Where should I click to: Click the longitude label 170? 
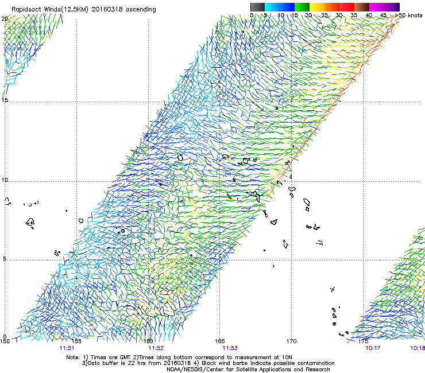pyautogui.click(x=292, y=341)
